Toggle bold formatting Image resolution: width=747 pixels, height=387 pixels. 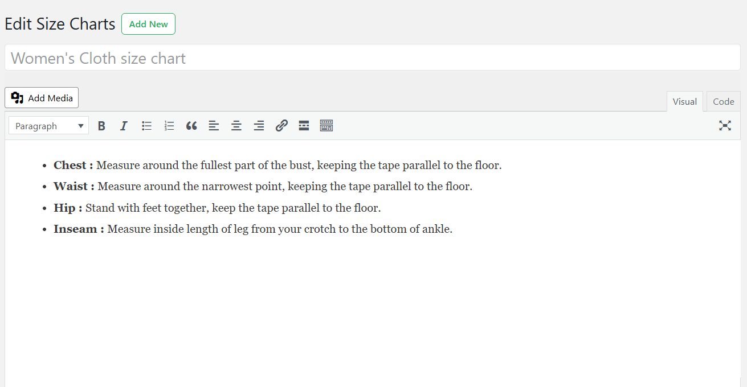coord(101,126)
